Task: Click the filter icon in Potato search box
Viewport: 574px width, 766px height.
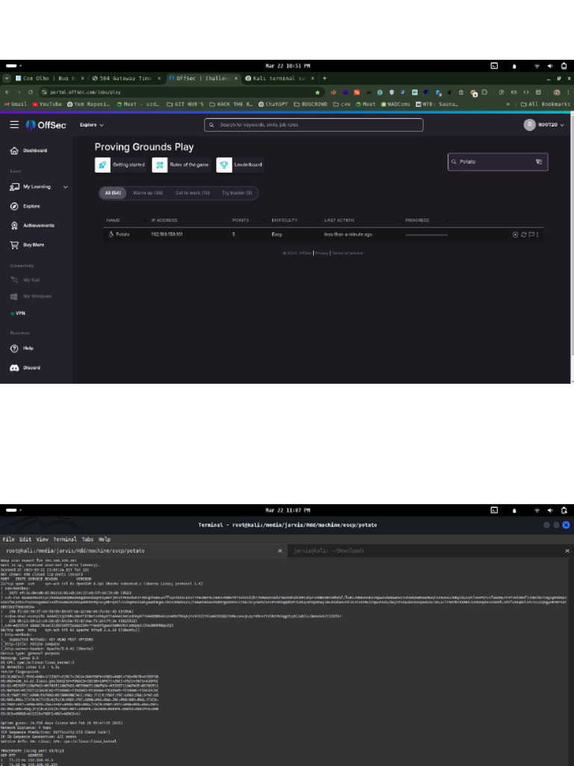Action: 538,162
